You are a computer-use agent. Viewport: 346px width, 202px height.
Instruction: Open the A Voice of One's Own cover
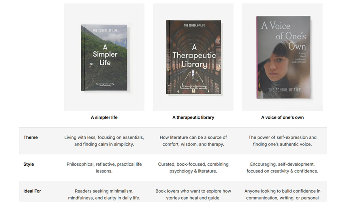(x=283, y=57)
